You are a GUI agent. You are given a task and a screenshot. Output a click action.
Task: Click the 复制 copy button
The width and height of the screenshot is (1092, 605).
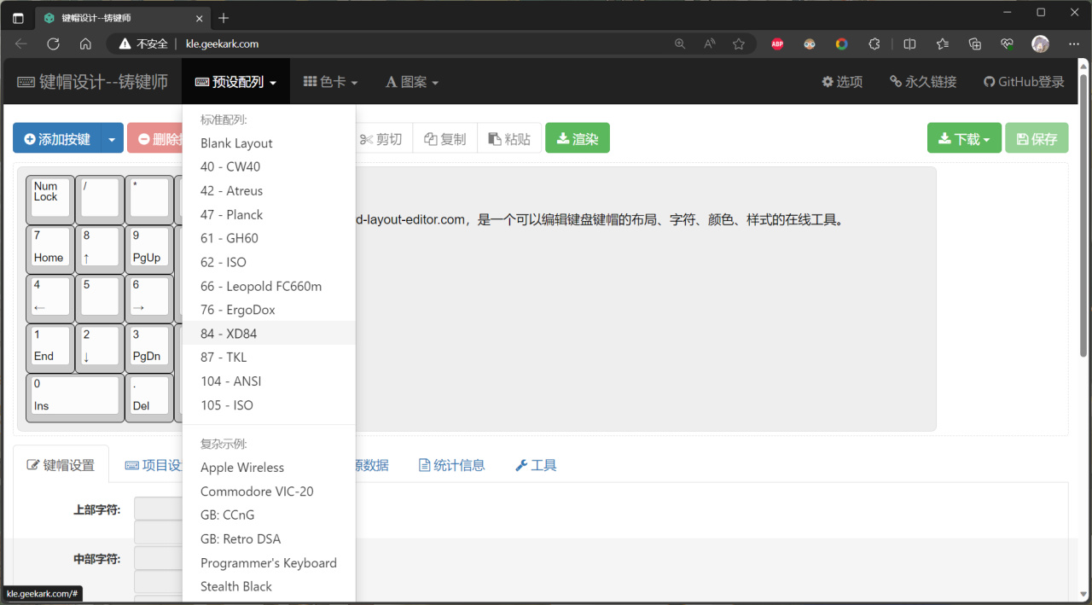coord(445,138)
